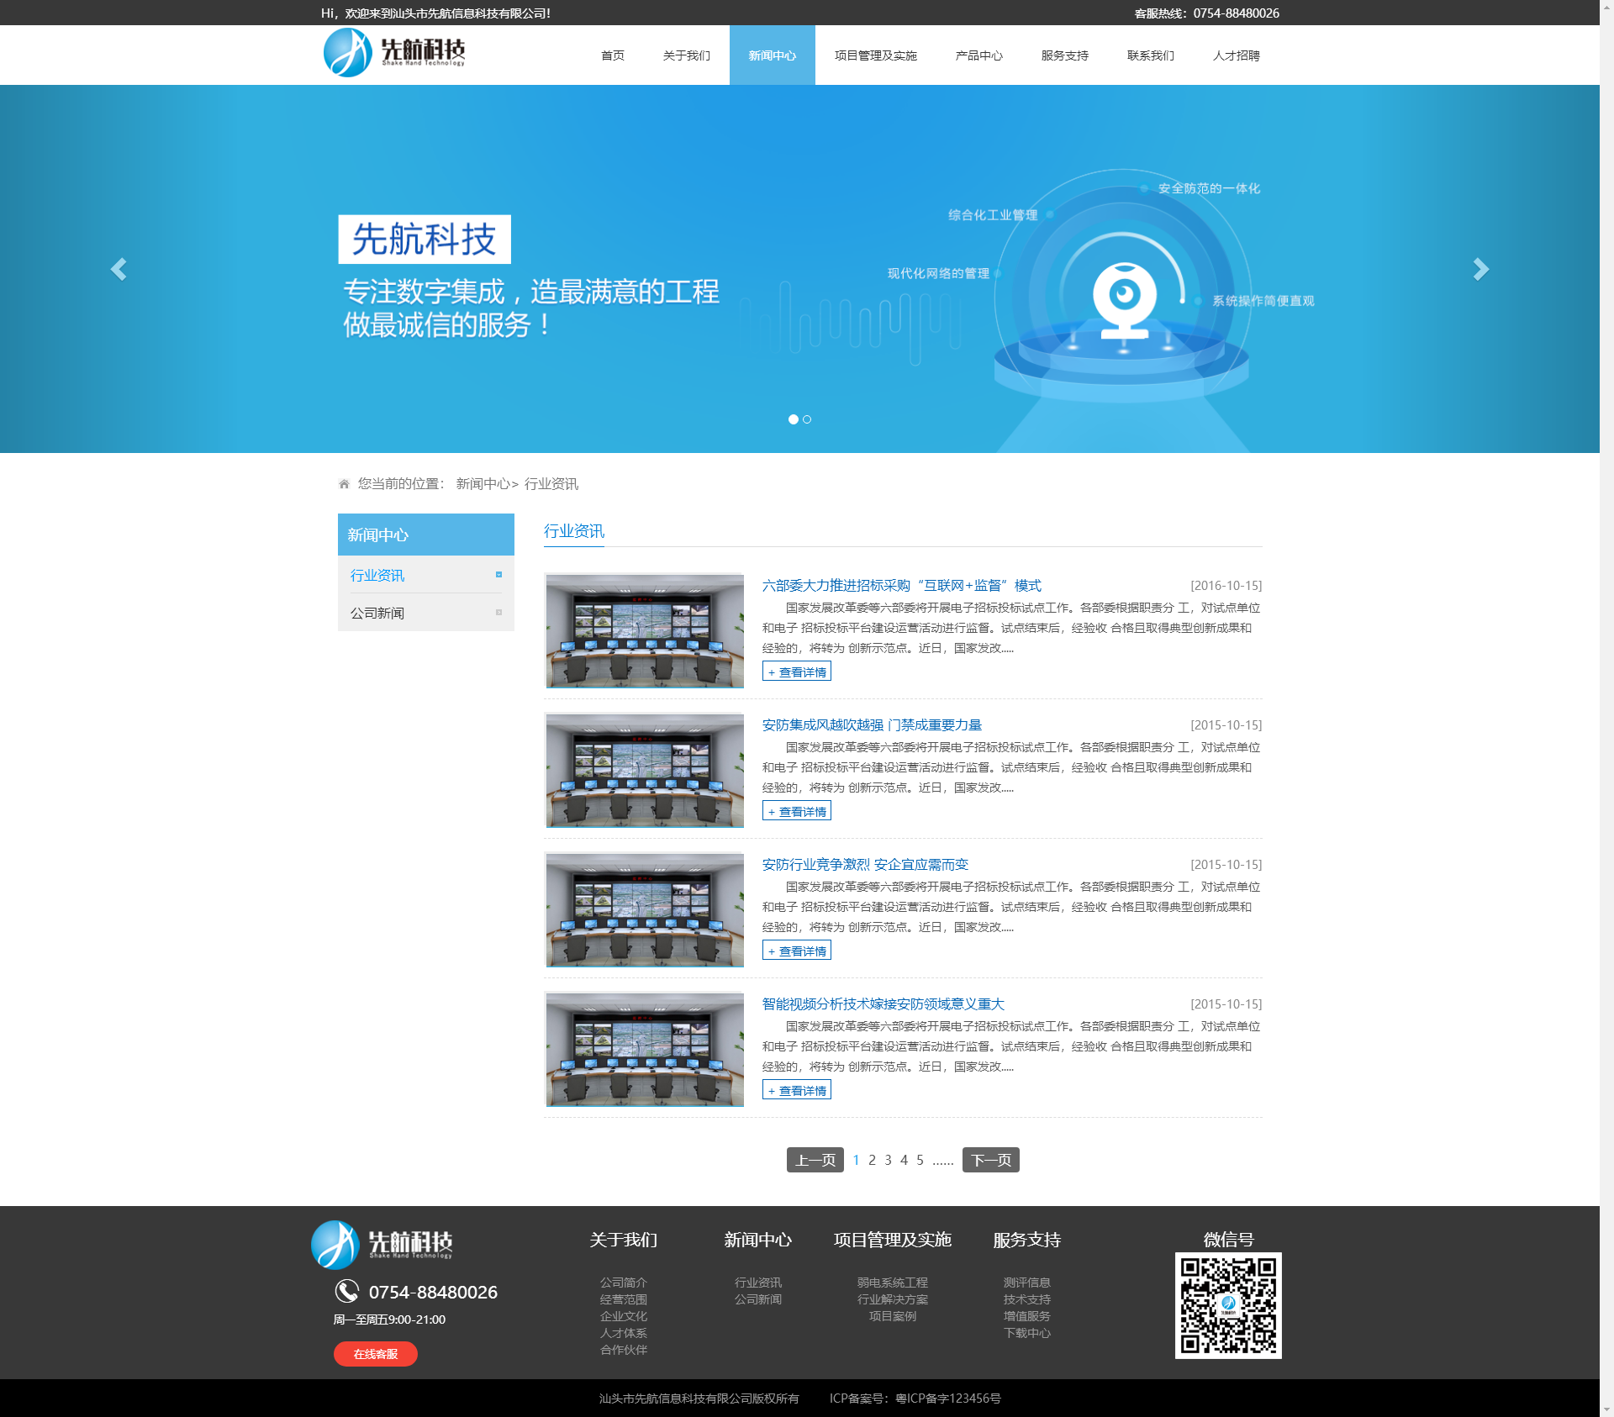1614x1417 pixels.
Task: Select the first carousel indicator dot
Action: point(793,419)
